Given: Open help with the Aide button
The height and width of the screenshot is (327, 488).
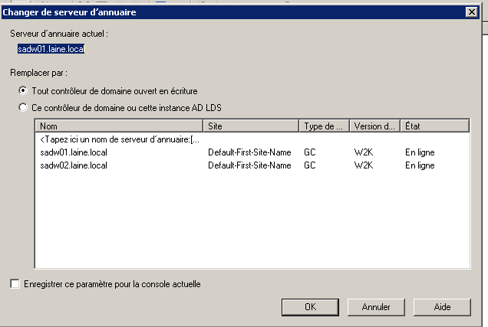Looking at the screenshot, I should (442, 307).
